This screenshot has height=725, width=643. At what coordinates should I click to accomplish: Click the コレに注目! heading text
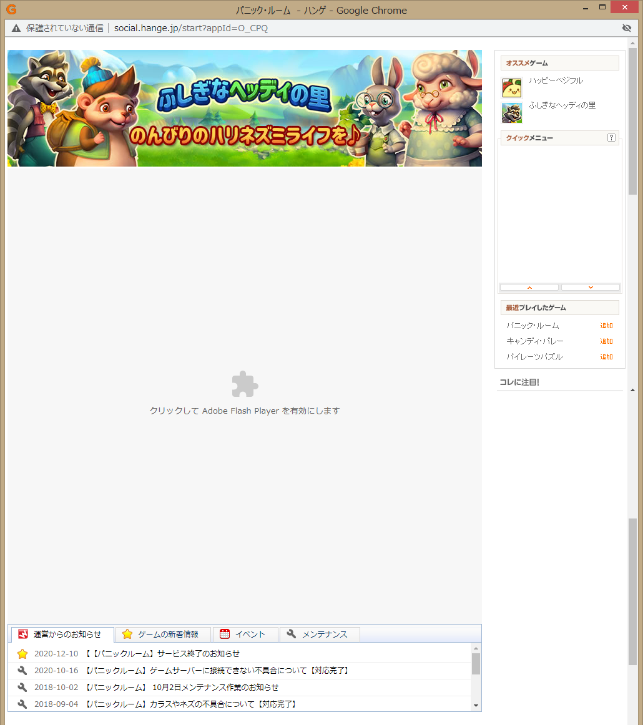[519, 382]
